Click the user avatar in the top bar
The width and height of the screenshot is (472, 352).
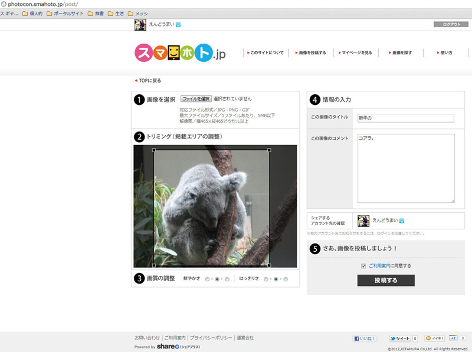(x=140, y=24)
